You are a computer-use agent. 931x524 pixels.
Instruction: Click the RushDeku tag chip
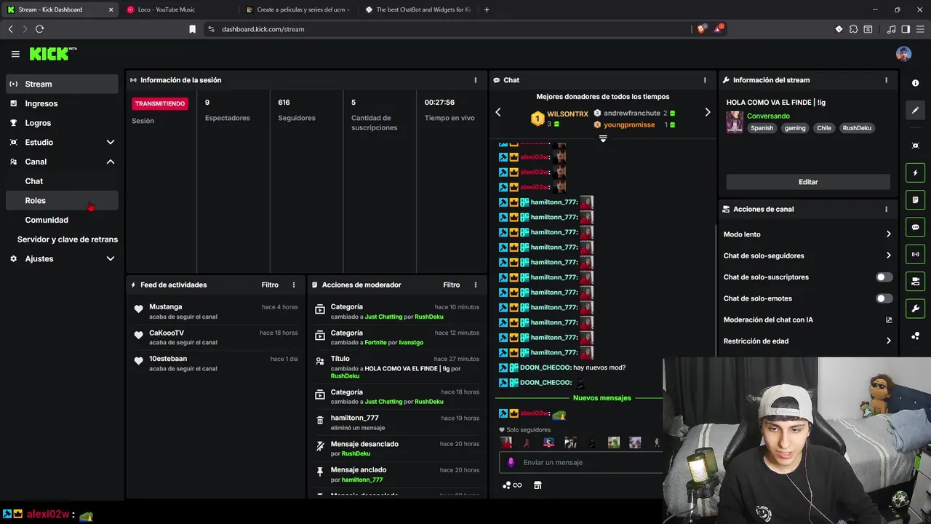[856, 128]
